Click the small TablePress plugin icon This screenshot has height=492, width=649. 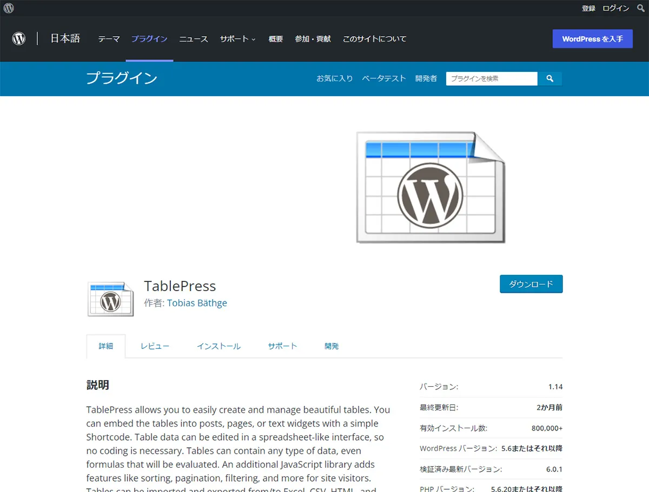110,299
